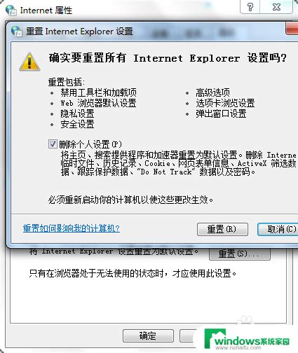This screenshot has width=298, height=353.
Task: Click the partially hidden button beside 确定
Action: coord(189,335)
